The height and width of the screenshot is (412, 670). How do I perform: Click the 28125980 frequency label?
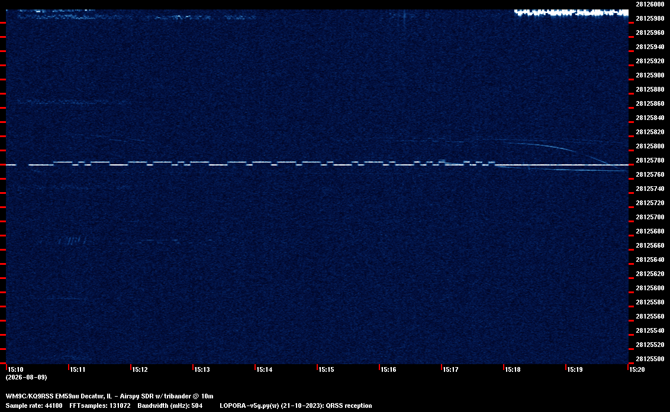tap(650, 18)
